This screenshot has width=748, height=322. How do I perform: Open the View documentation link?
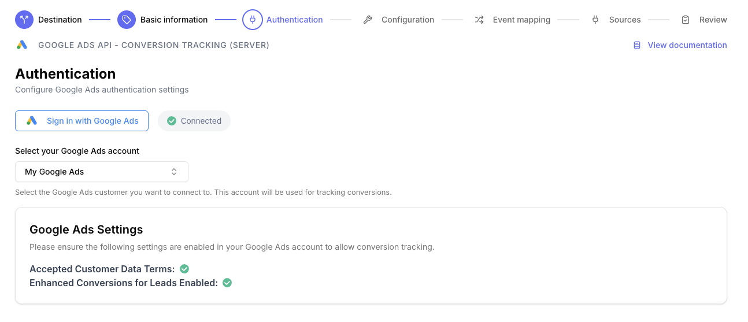point(687,45)
